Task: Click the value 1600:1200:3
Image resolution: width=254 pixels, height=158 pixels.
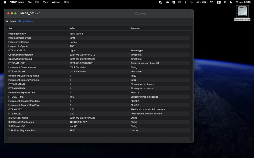Action: tap(76, 34)
